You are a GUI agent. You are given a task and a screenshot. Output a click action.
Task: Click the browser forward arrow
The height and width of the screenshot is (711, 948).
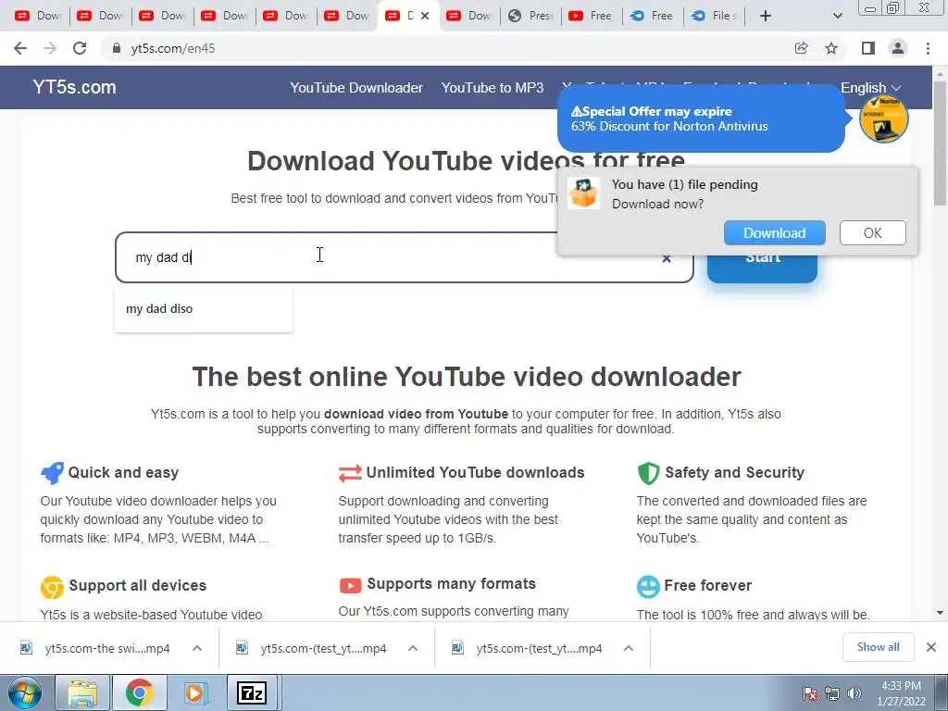[x=50, y=48]
